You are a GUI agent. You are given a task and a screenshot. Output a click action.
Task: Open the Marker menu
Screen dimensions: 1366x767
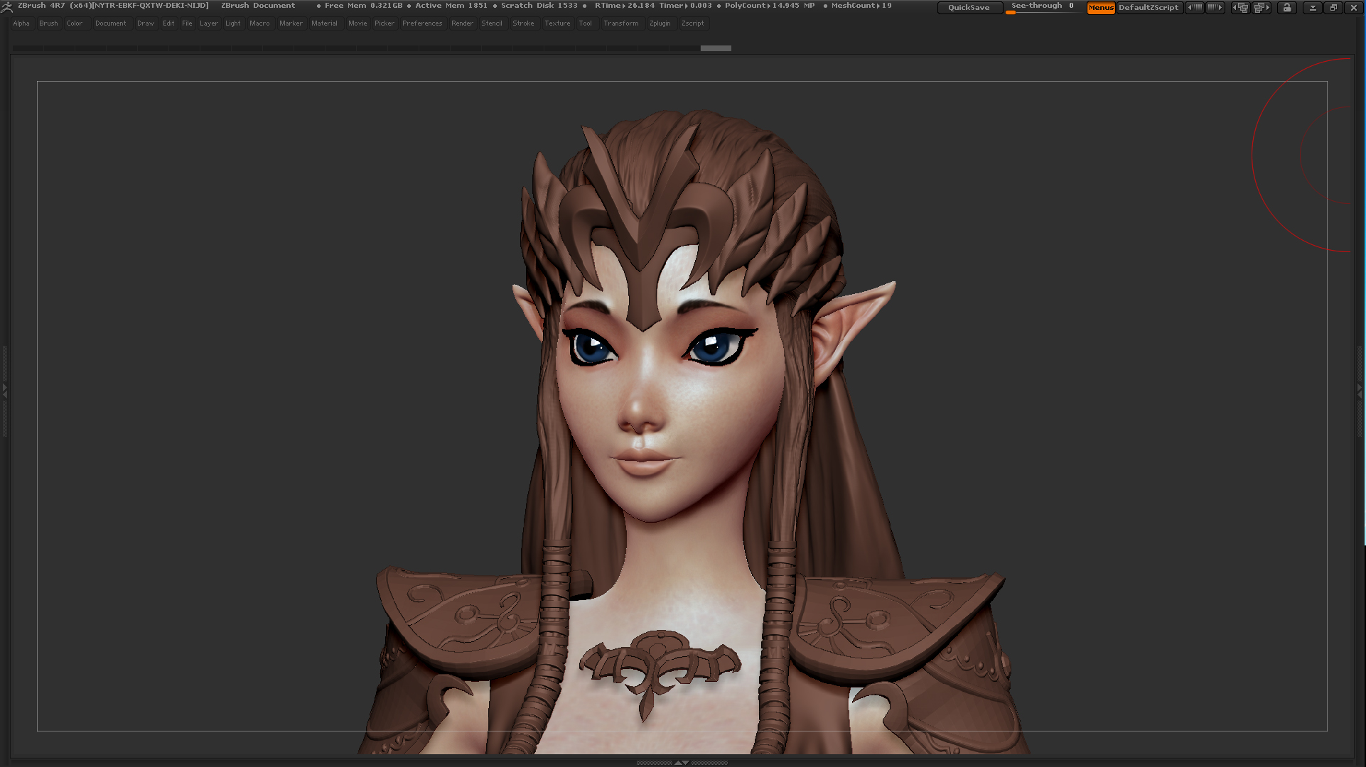pyautogui.click(x=291, y=23)
